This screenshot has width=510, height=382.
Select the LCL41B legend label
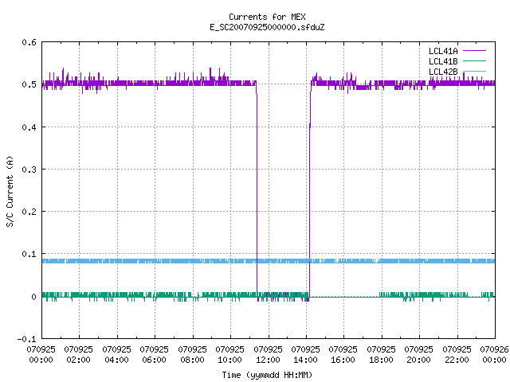pos(443,61)
